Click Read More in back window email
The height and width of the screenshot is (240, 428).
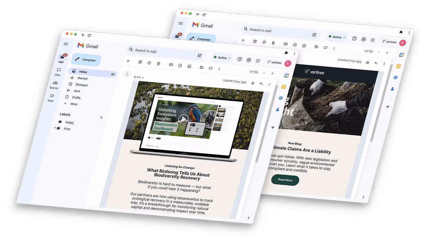click(285, 180)
